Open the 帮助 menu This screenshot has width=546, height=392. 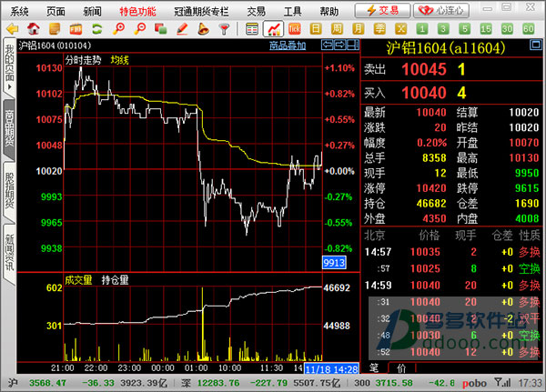(329, 12)
